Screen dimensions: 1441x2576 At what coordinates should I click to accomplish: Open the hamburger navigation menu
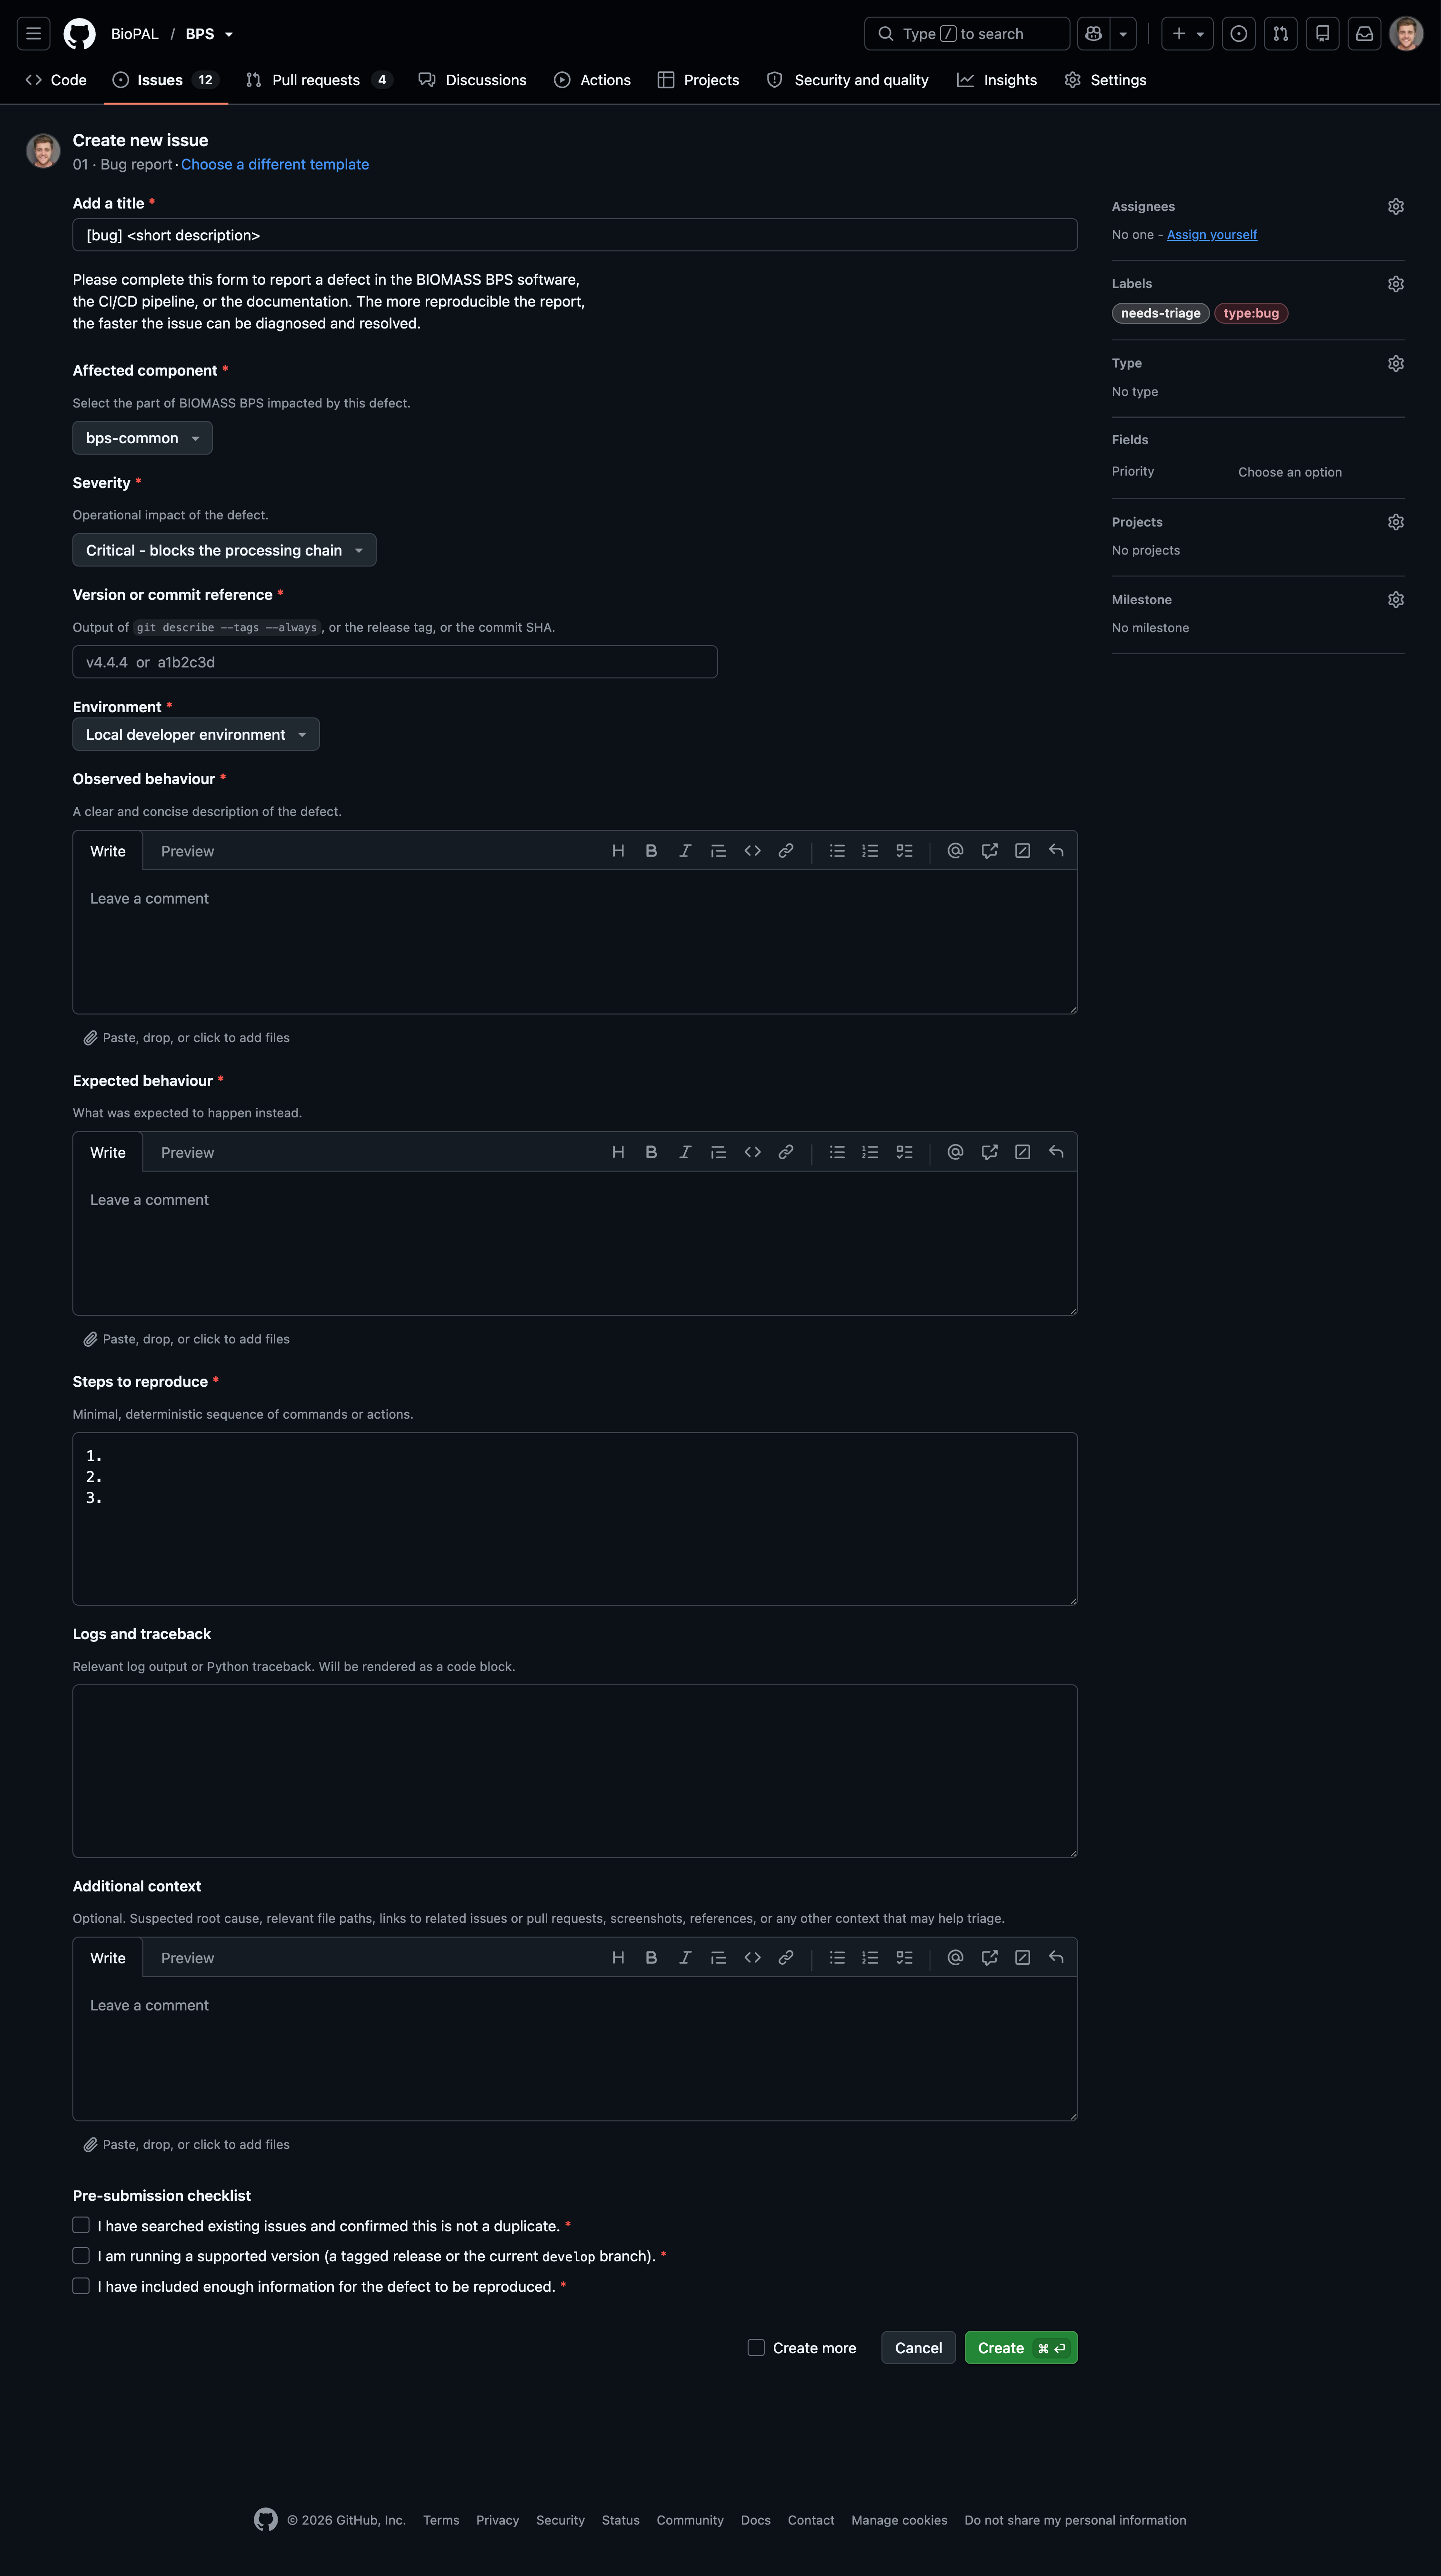(33, 34)
